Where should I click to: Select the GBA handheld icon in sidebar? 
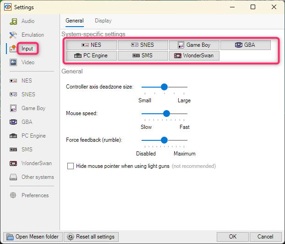pyautogui.click(x=13, y=122)
